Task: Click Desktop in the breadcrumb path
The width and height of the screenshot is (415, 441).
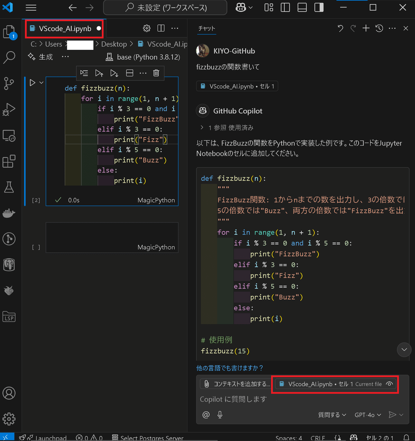Action: (114, 44)
